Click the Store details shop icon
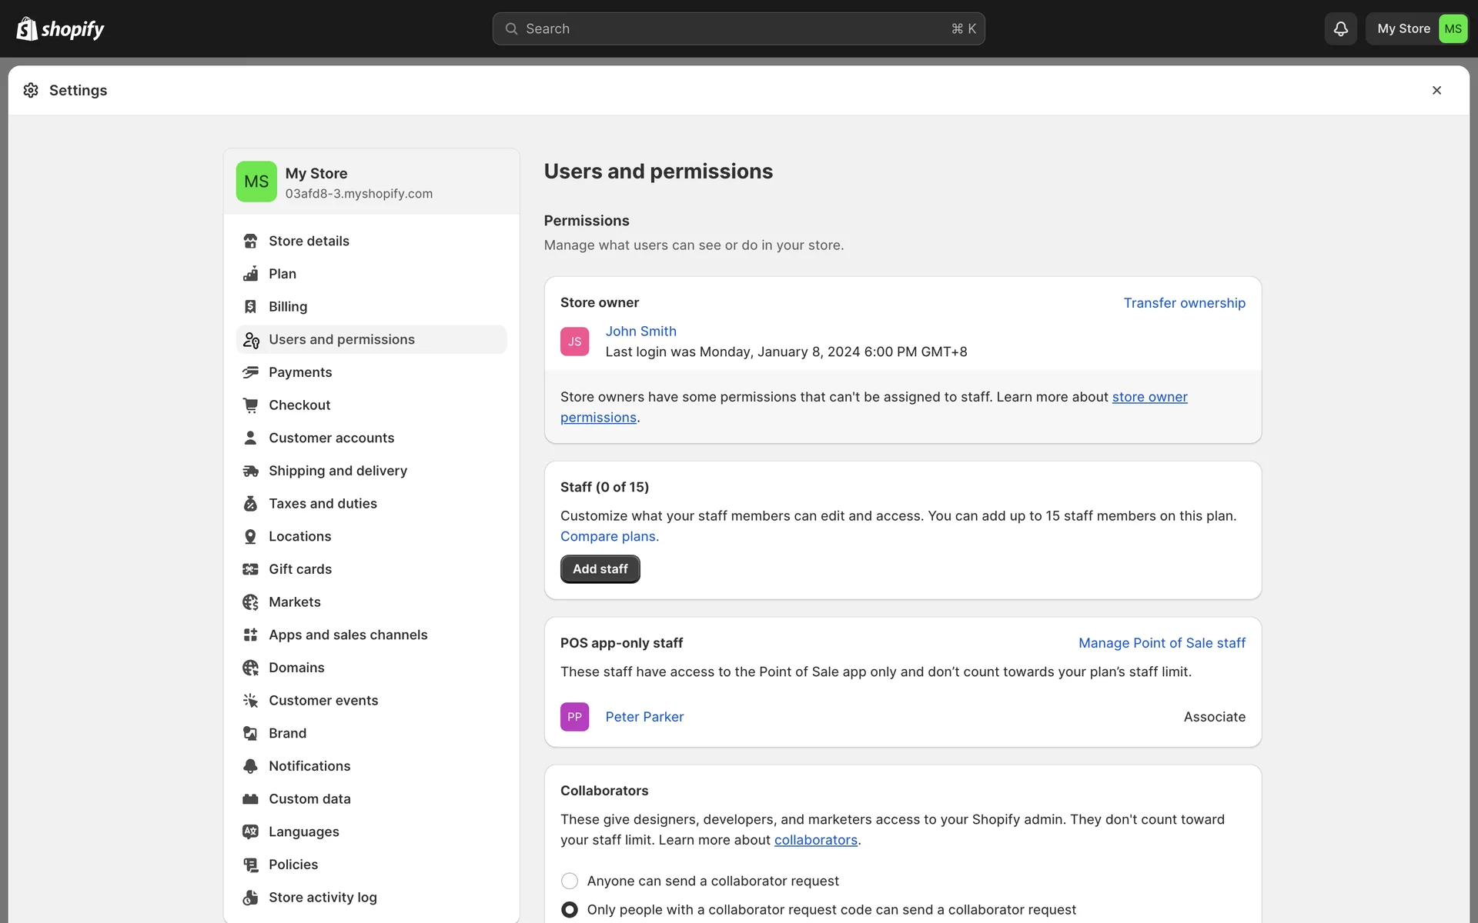 pyautogui.click(x=250, y=241)
